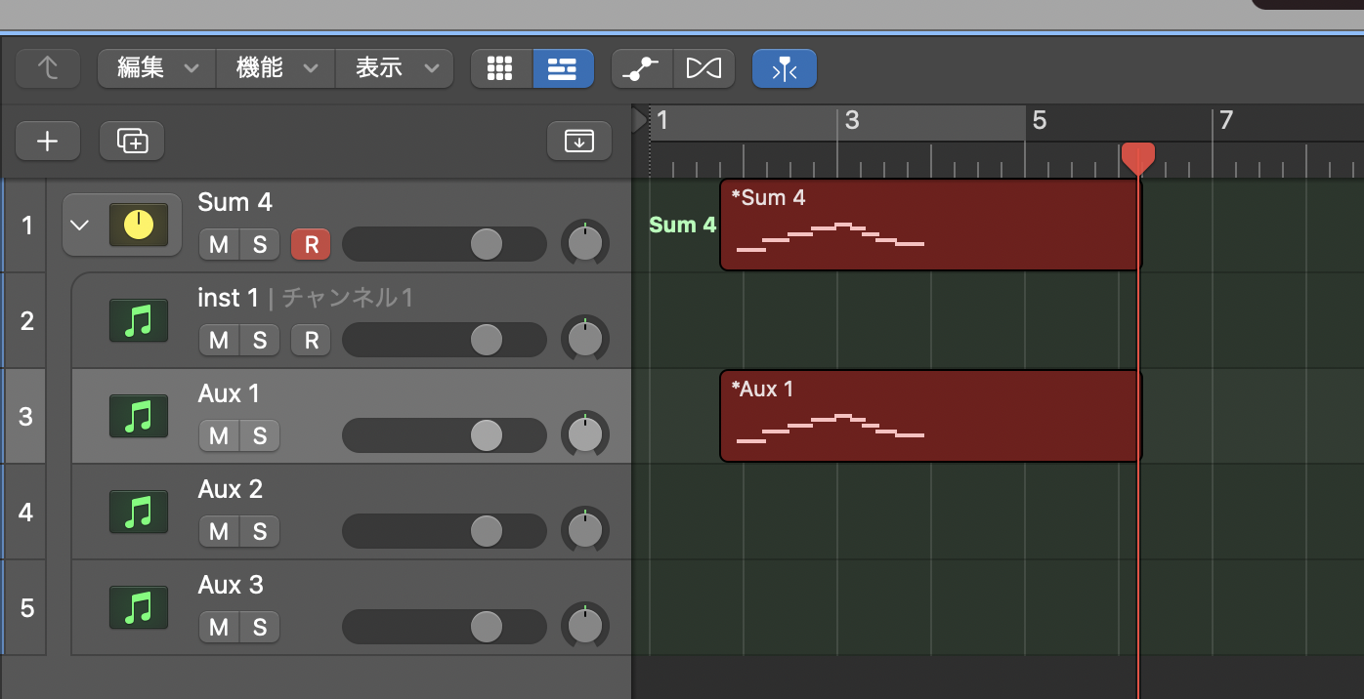Click the Aux 2 track instrument icon
Screen dimensions: 1364x699
point(138,512)
